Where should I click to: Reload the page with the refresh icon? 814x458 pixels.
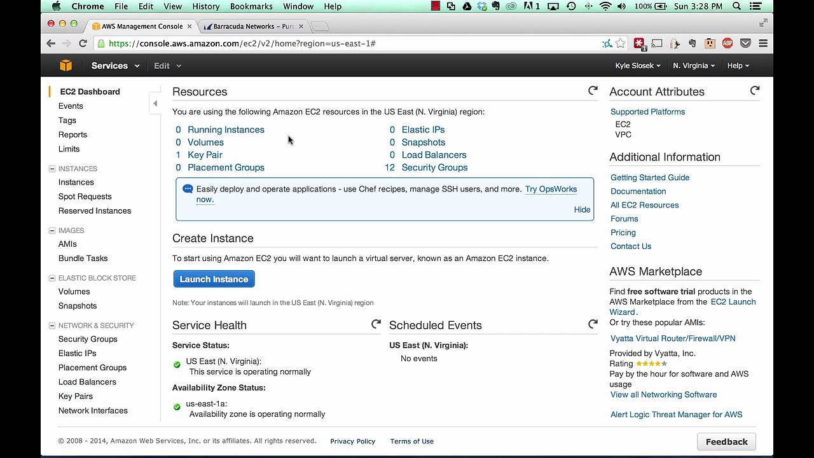tap(83, 43)
